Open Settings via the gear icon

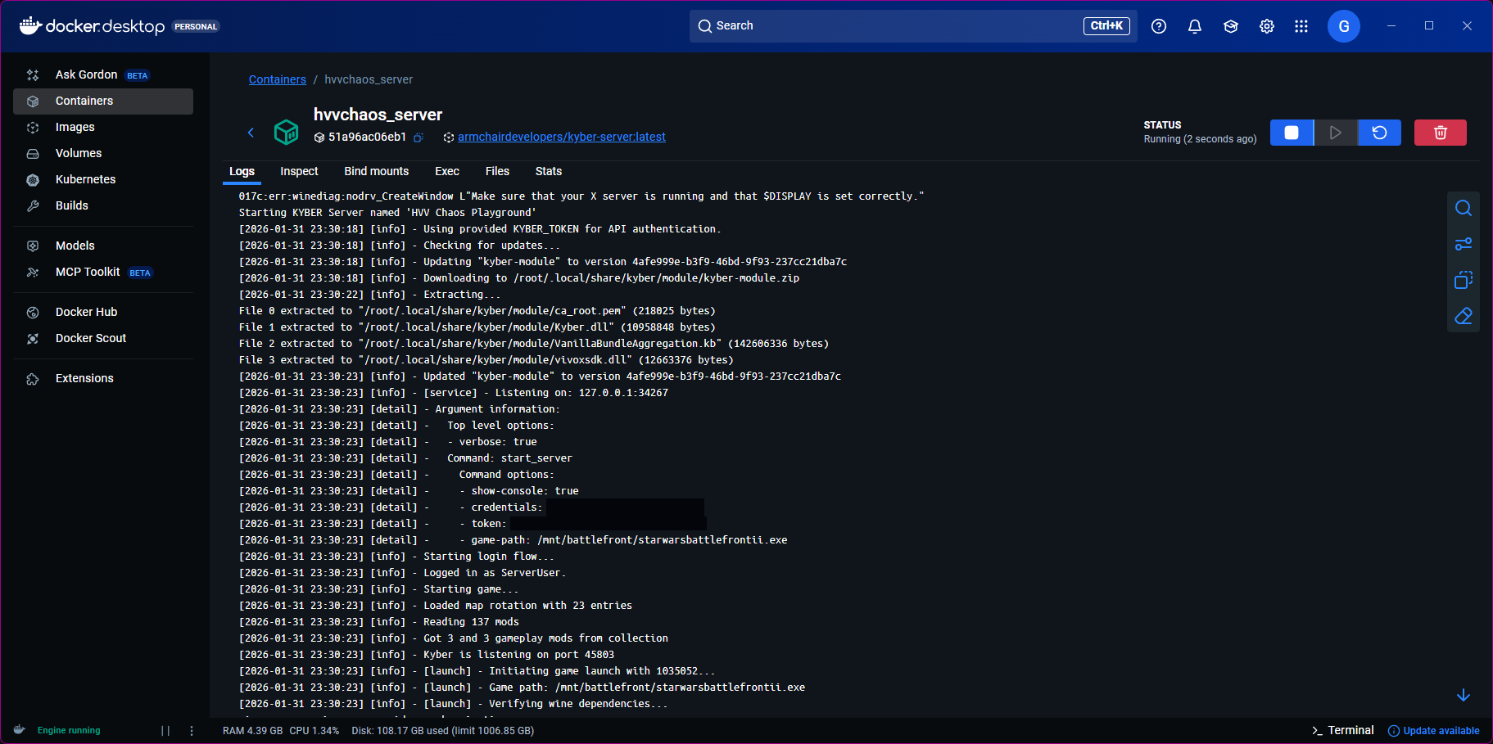pos(1267,26)
